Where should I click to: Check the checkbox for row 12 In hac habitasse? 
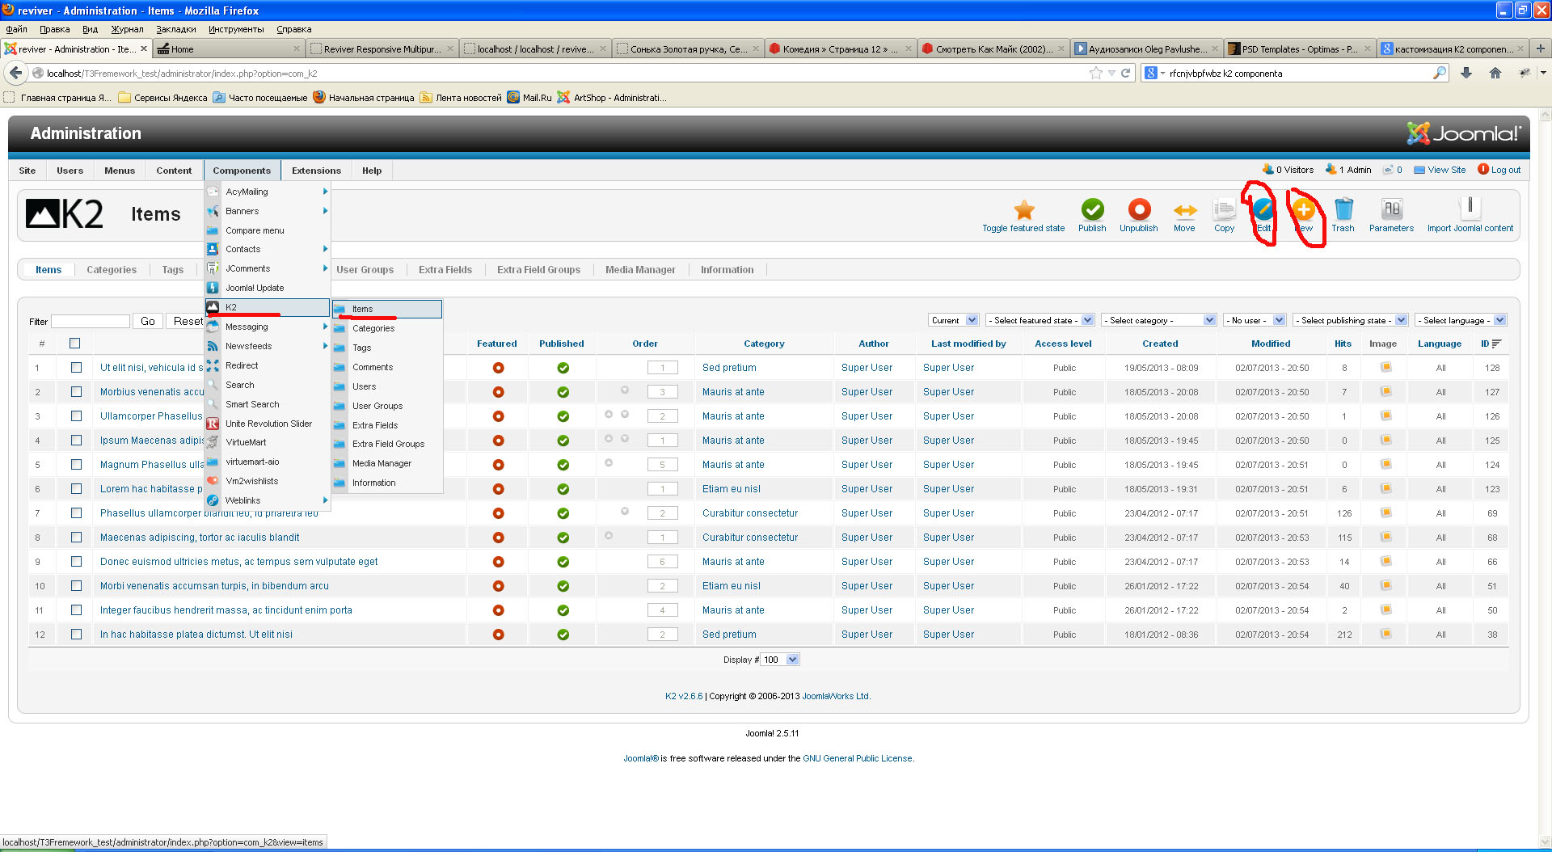pos(77,635)
